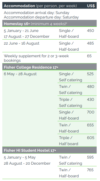
Task: Select the 765 hostel Half-board price
Action: coord(90,170)
